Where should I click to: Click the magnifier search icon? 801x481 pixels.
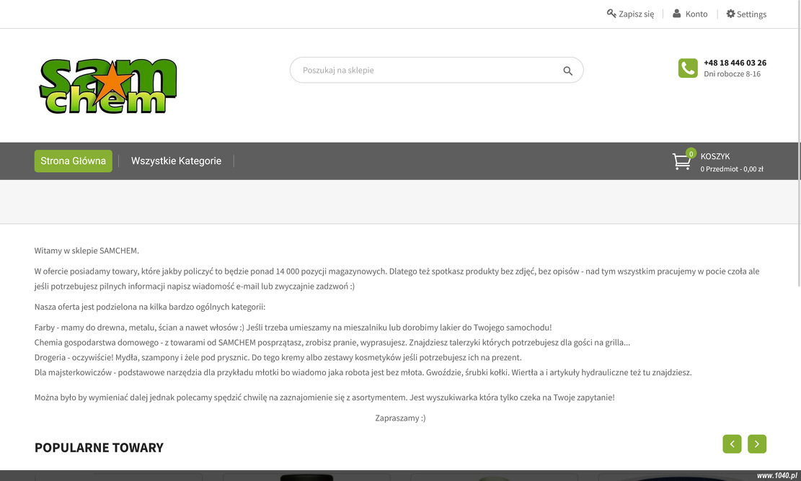(x=567, y=71)
